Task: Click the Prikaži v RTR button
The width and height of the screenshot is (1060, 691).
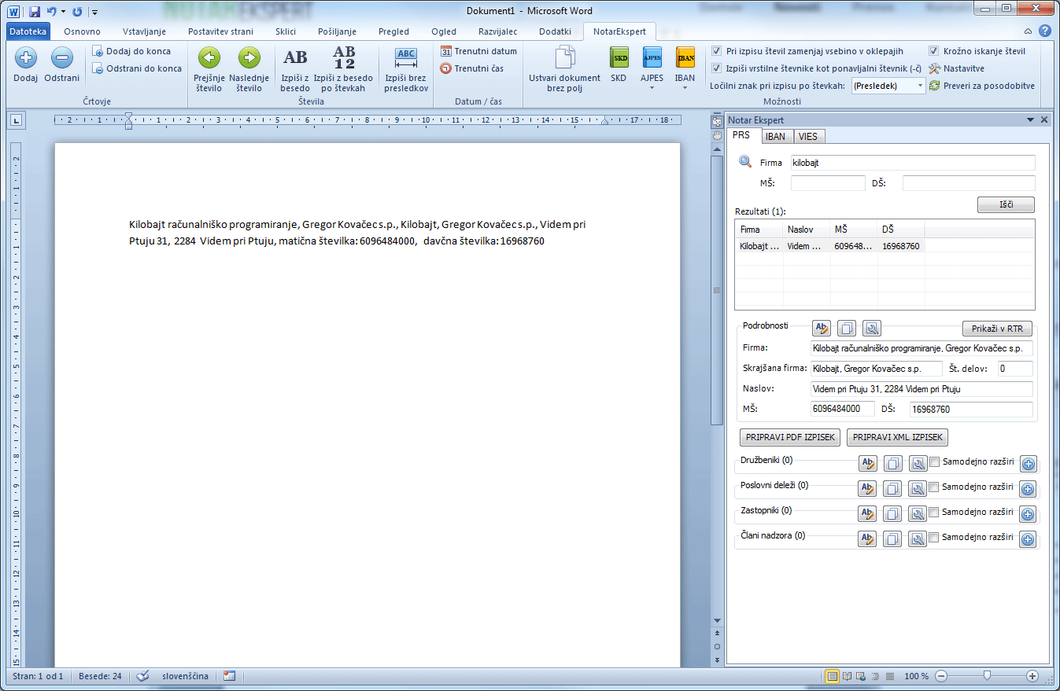Action: pos(997,329)
